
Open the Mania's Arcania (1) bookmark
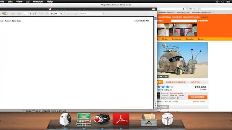(x=203, y=12)
